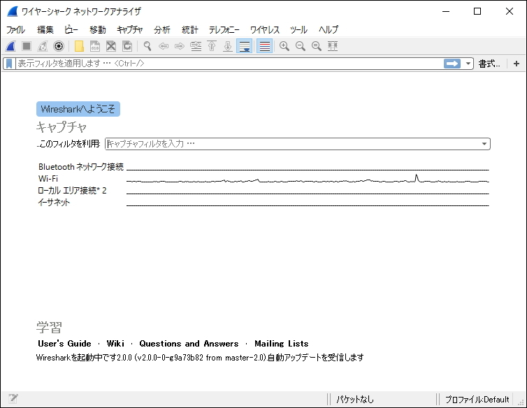Click the expert information status bar icon

click(x=13, y=399)
